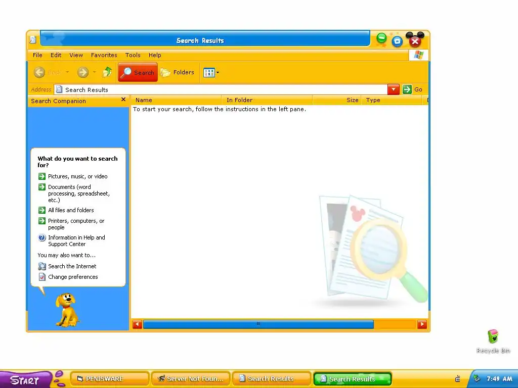Image resolution: width=518 pixels, height=388 pixels.
Task: Go up one folder level
Action: [x=107, y=72]
